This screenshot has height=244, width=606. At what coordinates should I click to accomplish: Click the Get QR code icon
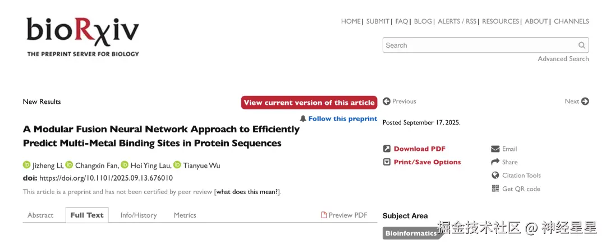[x=495, y=189]
